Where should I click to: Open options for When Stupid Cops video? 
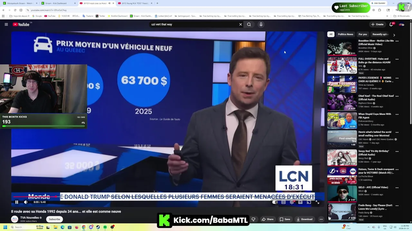point(397,114)
